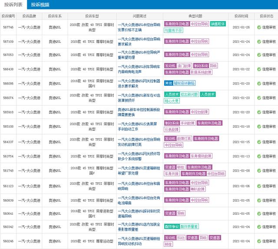Screen dimensions: 278x249
Task: Open the 新车在4S店装潢被损坏 complaint link
Action: point(139,98)
